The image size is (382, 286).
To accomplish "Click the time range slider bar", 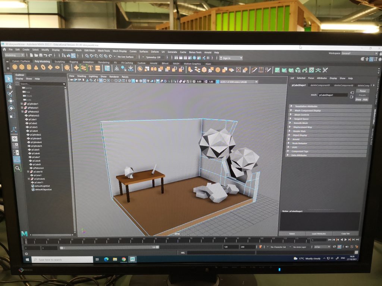I will pos(109,247).
